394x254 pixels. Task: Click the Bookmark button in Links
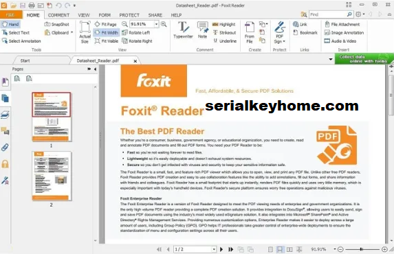[x=305, y=33]
